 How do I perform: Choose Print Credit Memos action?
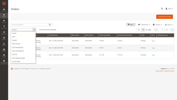coord(23,51)
